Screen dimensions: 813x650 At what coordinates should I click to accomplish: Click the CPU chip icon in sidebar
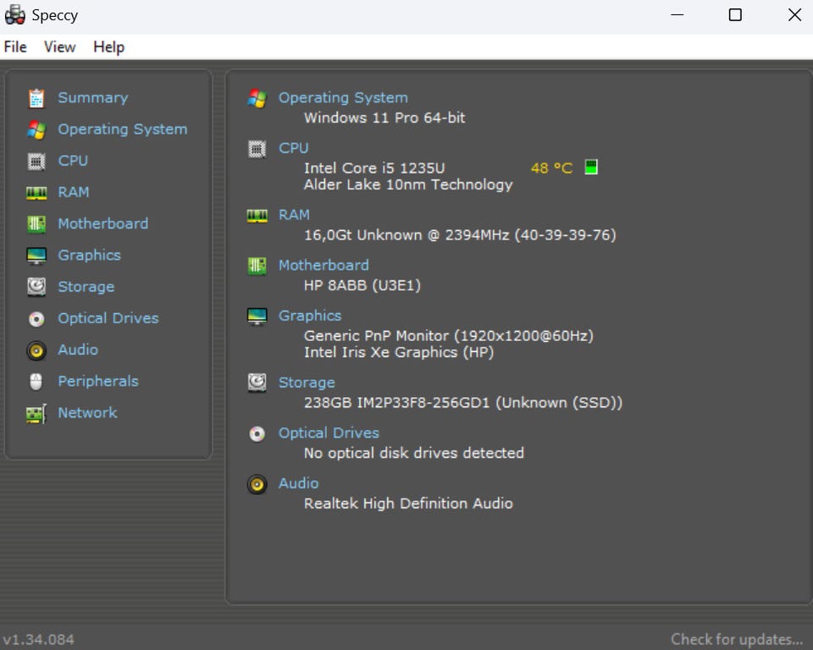[36, 161]
